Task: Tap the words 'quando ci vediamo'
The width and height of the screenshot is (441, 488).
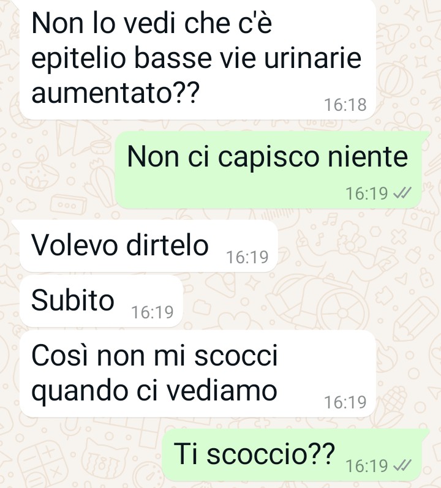Action: [154, 391]
